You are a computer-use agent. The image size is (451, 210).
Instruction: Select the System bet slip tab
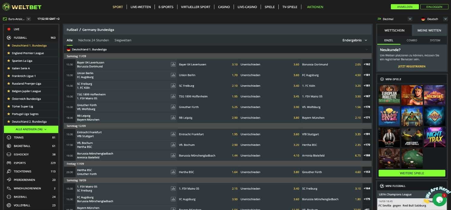click(435, 40)
